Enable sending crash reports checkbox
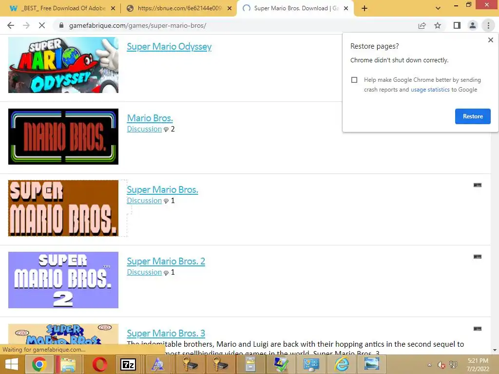Viewport: 499px width, 374px height. (x=354, y=80)
